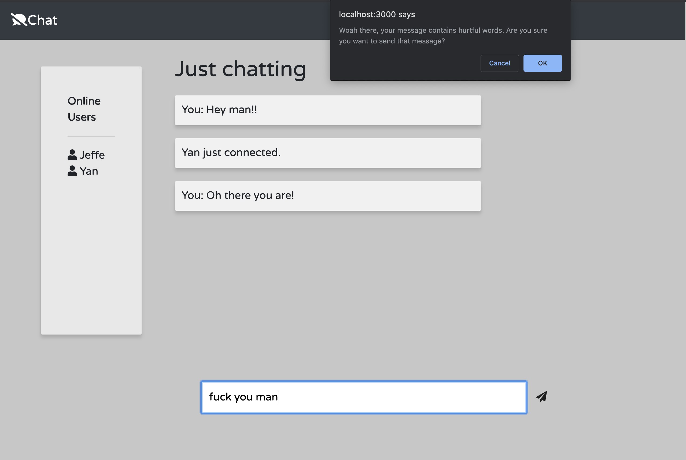Click the divider line under Online Users
686x460 pixels.
[91, 136]
